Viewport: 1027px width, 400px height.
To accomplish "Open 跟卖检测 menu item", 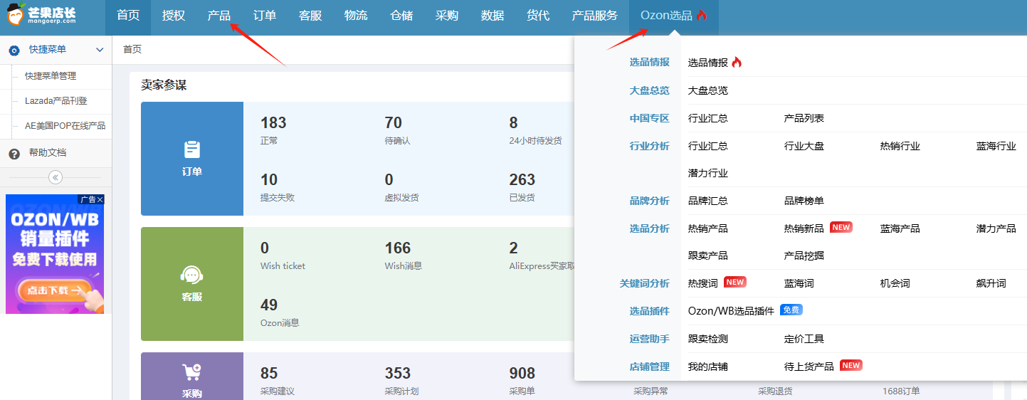I will (708, 339).
